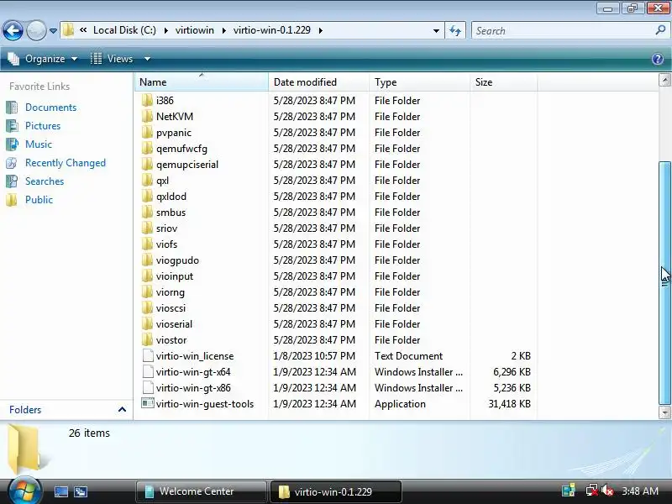Select Local Disk (C:) in the address path
Screen dimensions: 672x504
coord(124,30)
